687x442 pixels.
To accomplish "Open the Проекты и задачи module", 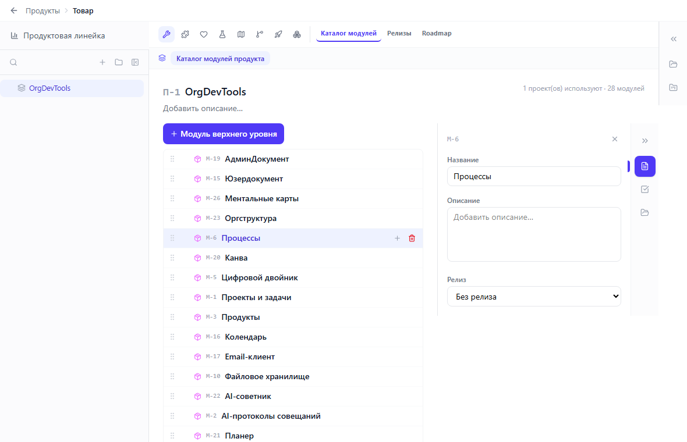I will pos(293,297).
